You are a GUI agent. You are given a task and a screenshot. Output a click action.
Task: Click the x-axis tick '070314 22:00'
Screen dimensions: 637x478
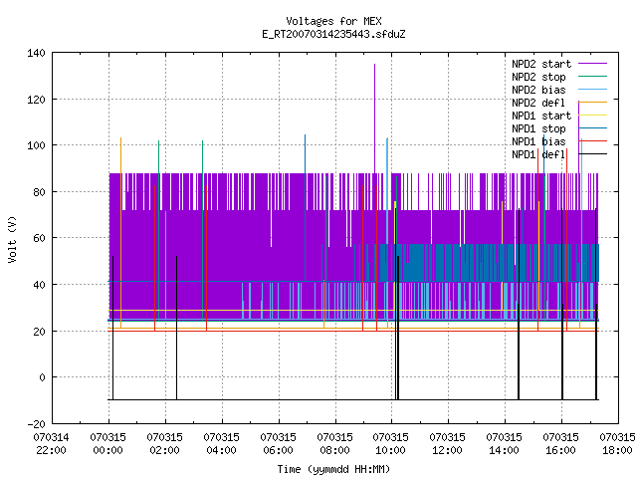(x=51, y=444)
